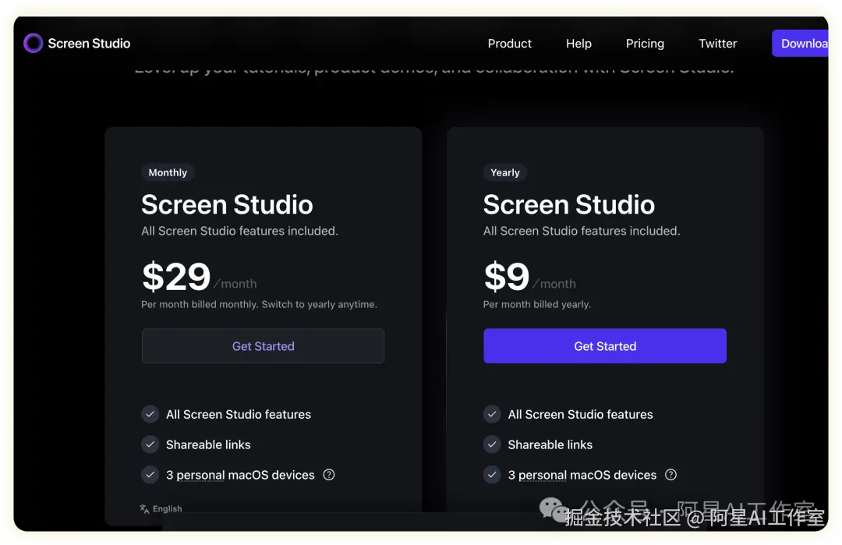Click the Monthly card Screen Studio heading
The image size is (842, 545).
227,204
